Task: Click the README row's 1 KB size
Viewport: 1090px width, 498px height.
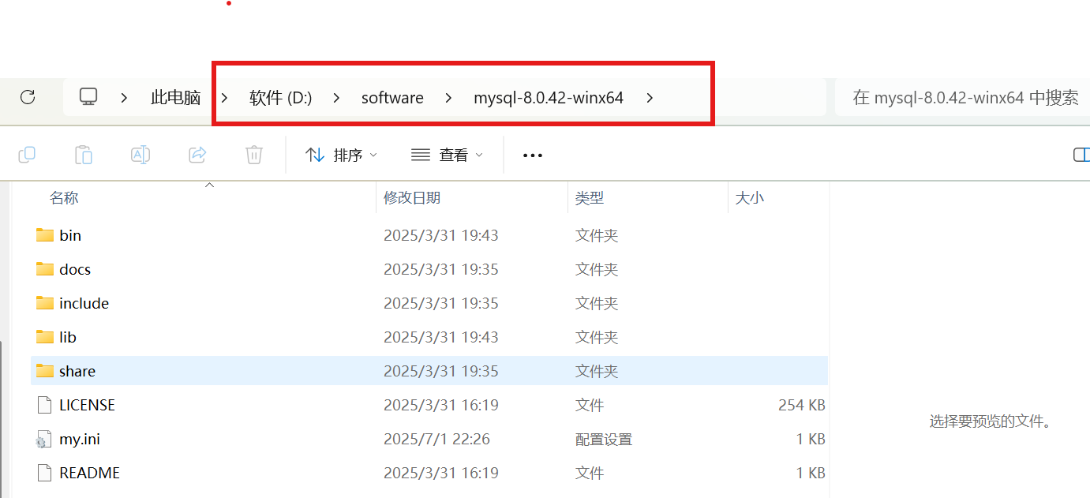Action: tap(811, 473)
